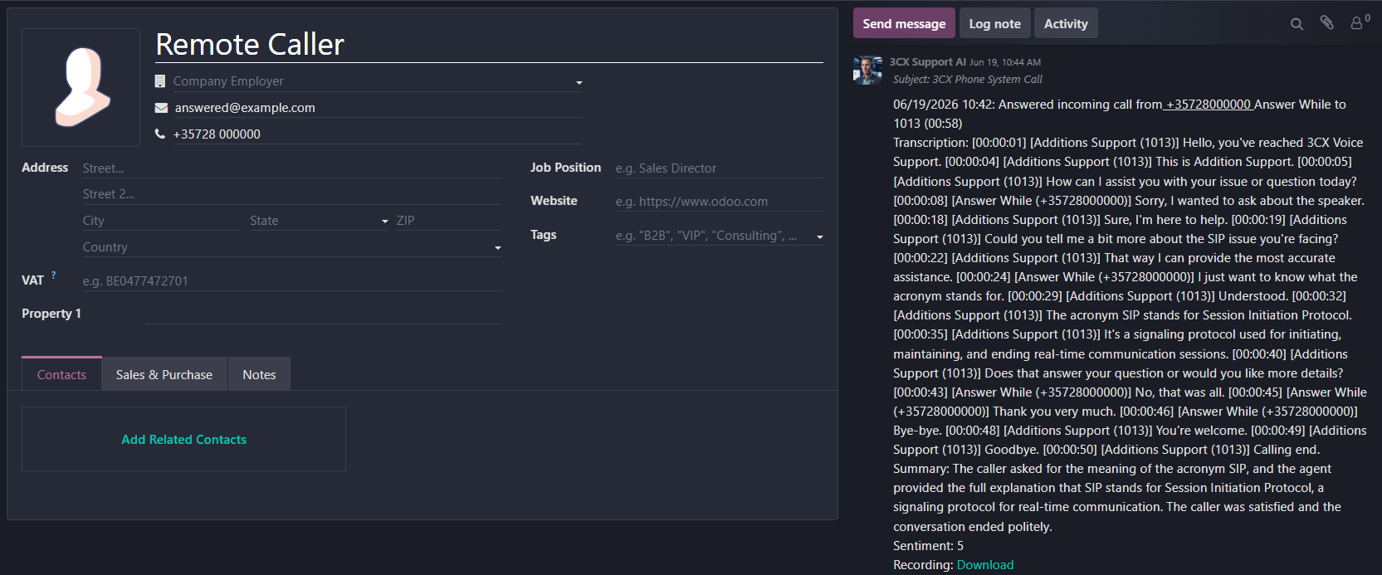Viewport: 1382px width, 575px height.
Task: Open the paperclip attachments icon
Action: [1327, 23]
